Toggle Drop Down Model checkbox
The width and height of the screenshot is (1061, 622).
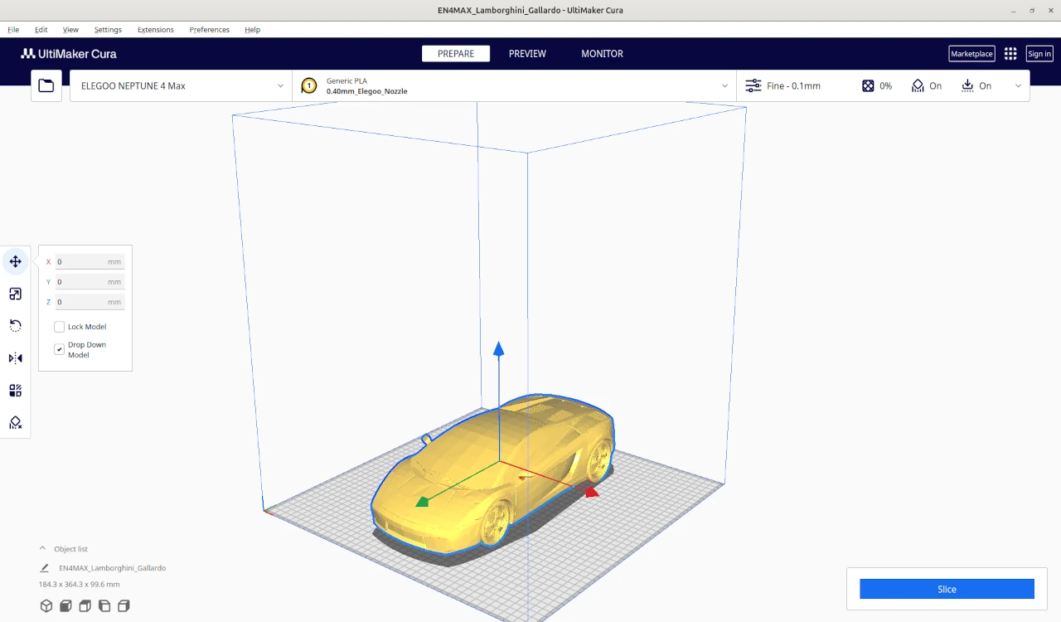coord(59,349)
